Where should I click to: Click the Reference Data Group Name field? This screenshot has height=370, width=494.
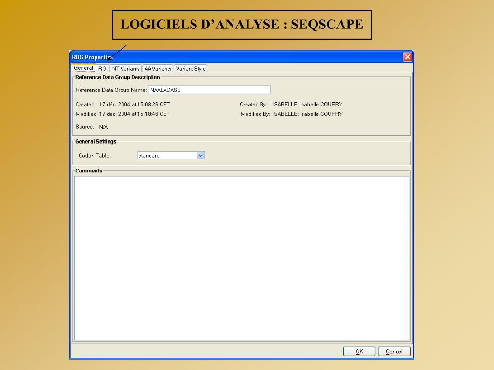(x=209, y=90)
